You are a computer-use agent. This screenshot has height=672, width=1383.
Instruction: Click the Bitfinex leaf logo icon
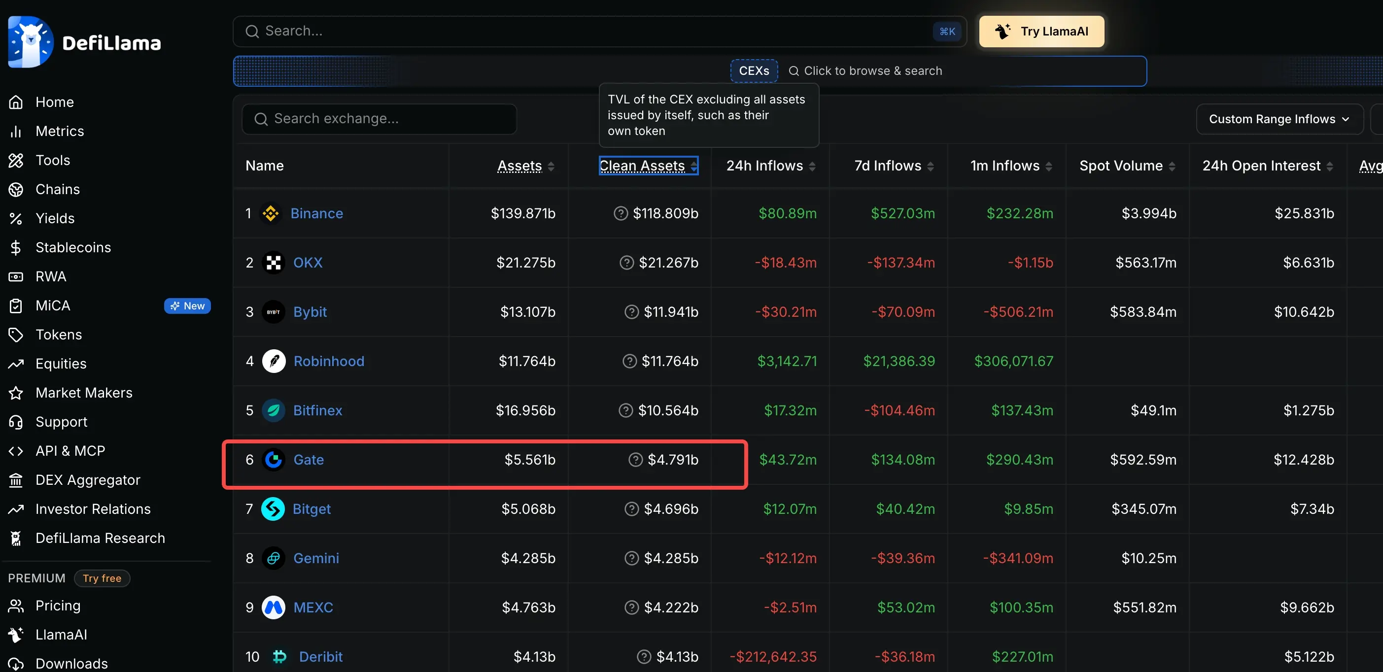coord(273,410)
